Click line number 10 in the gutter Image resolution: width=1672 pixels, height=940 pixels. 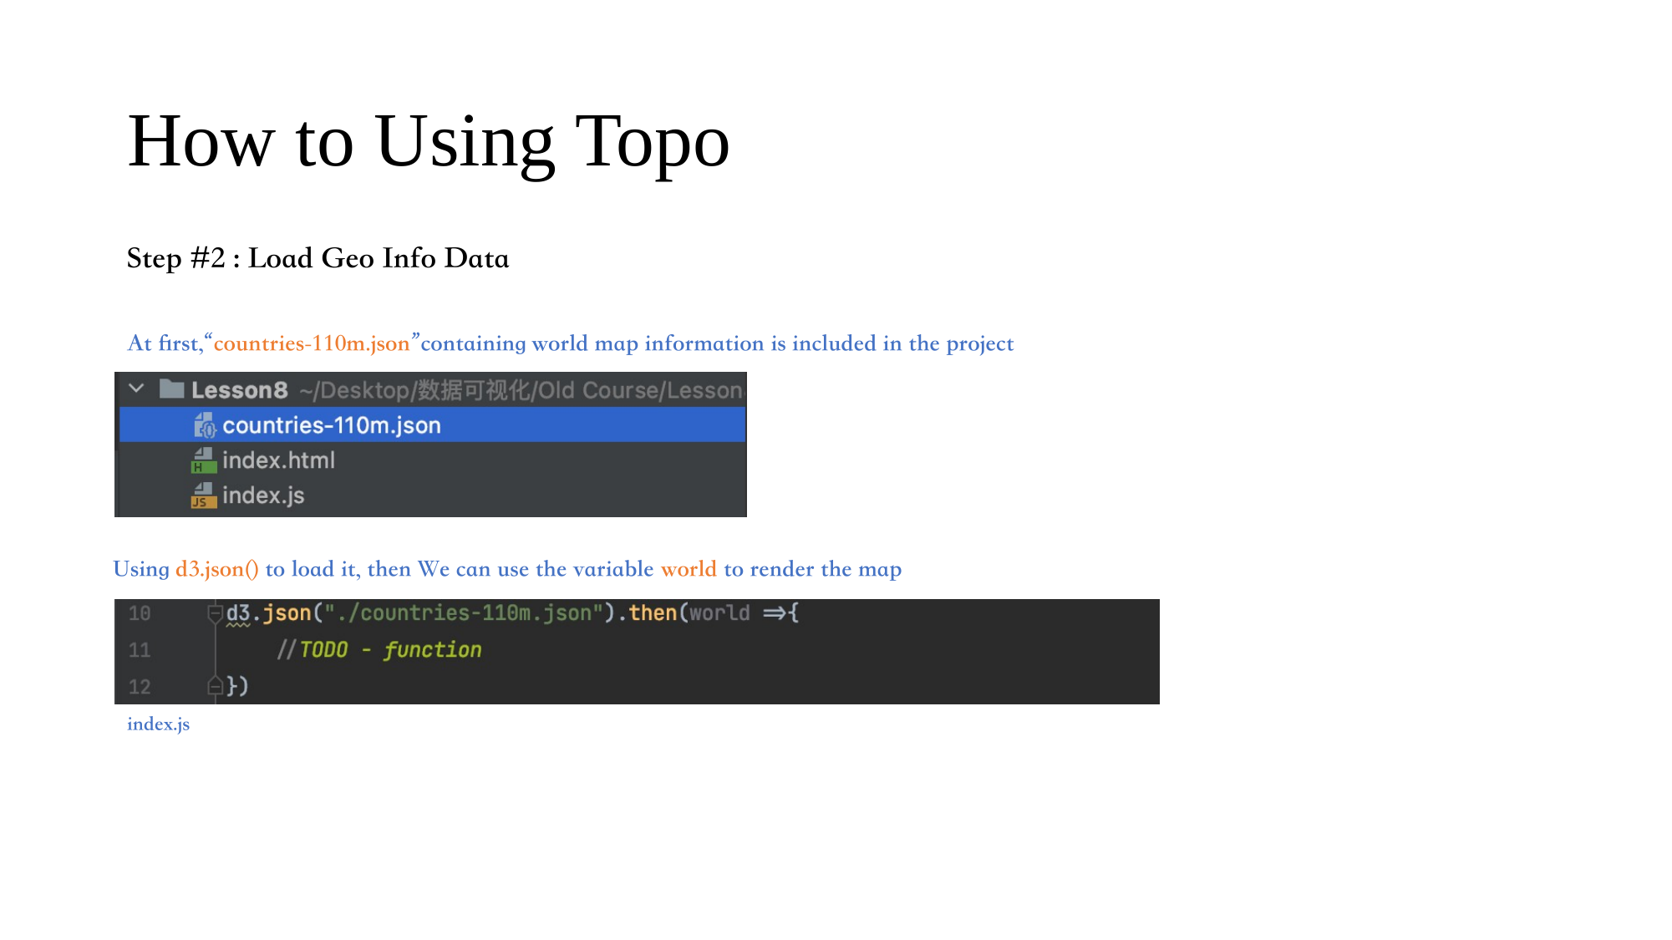[x=140, y=613]
